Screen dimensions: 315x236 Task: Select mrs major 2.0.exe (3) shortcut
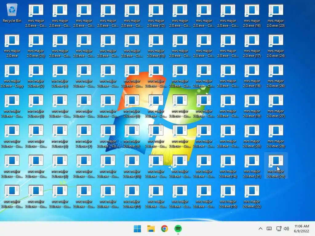point(36,106)
